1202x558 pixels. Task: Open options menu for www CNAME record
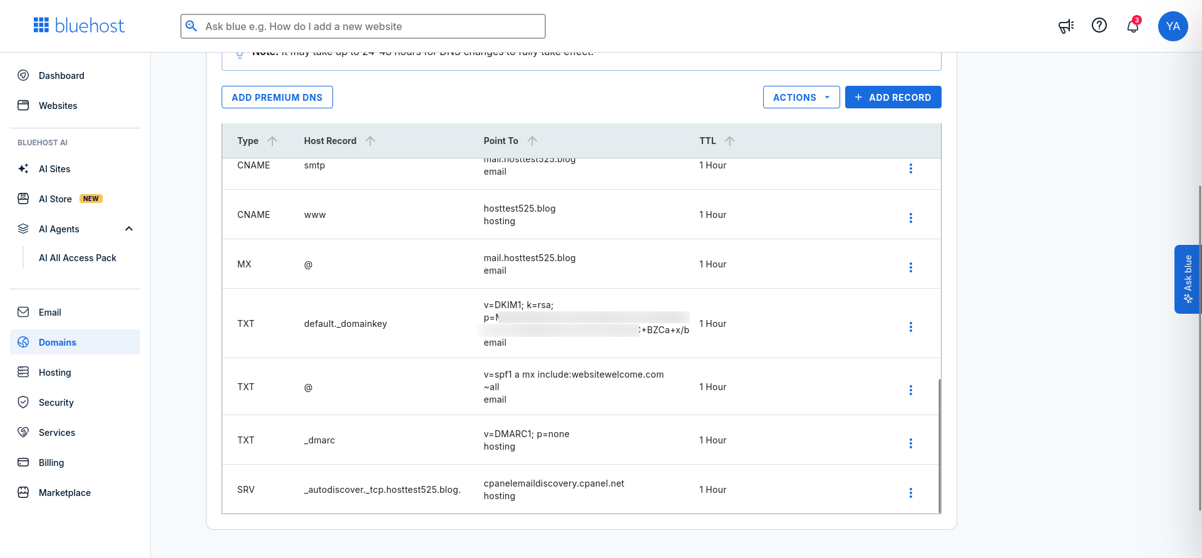pyautogui.click(x=911, y=218)
